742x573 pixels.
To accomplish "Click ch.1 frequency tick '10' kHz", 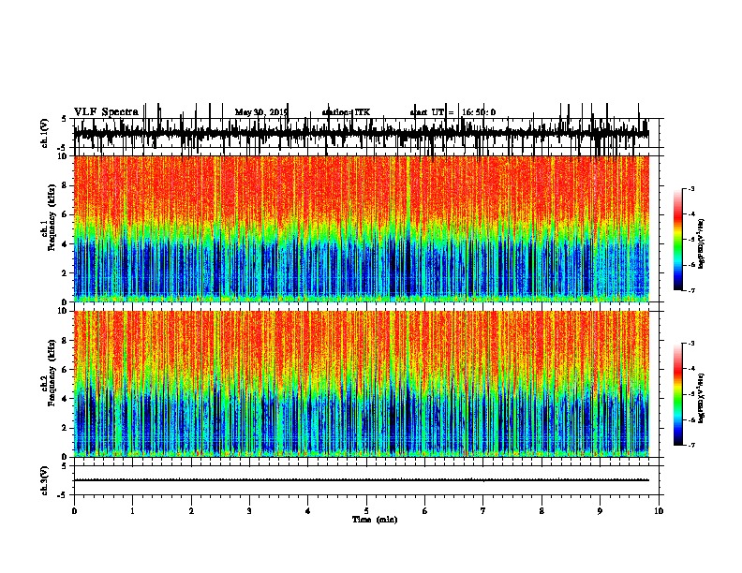I will (64, 156).
